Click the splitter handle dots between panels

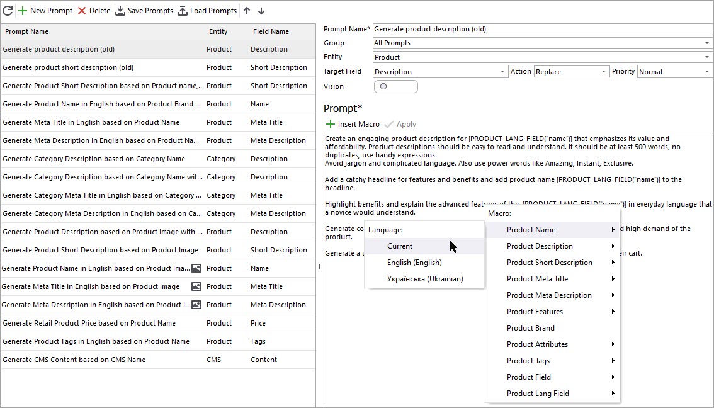point(320,268)
